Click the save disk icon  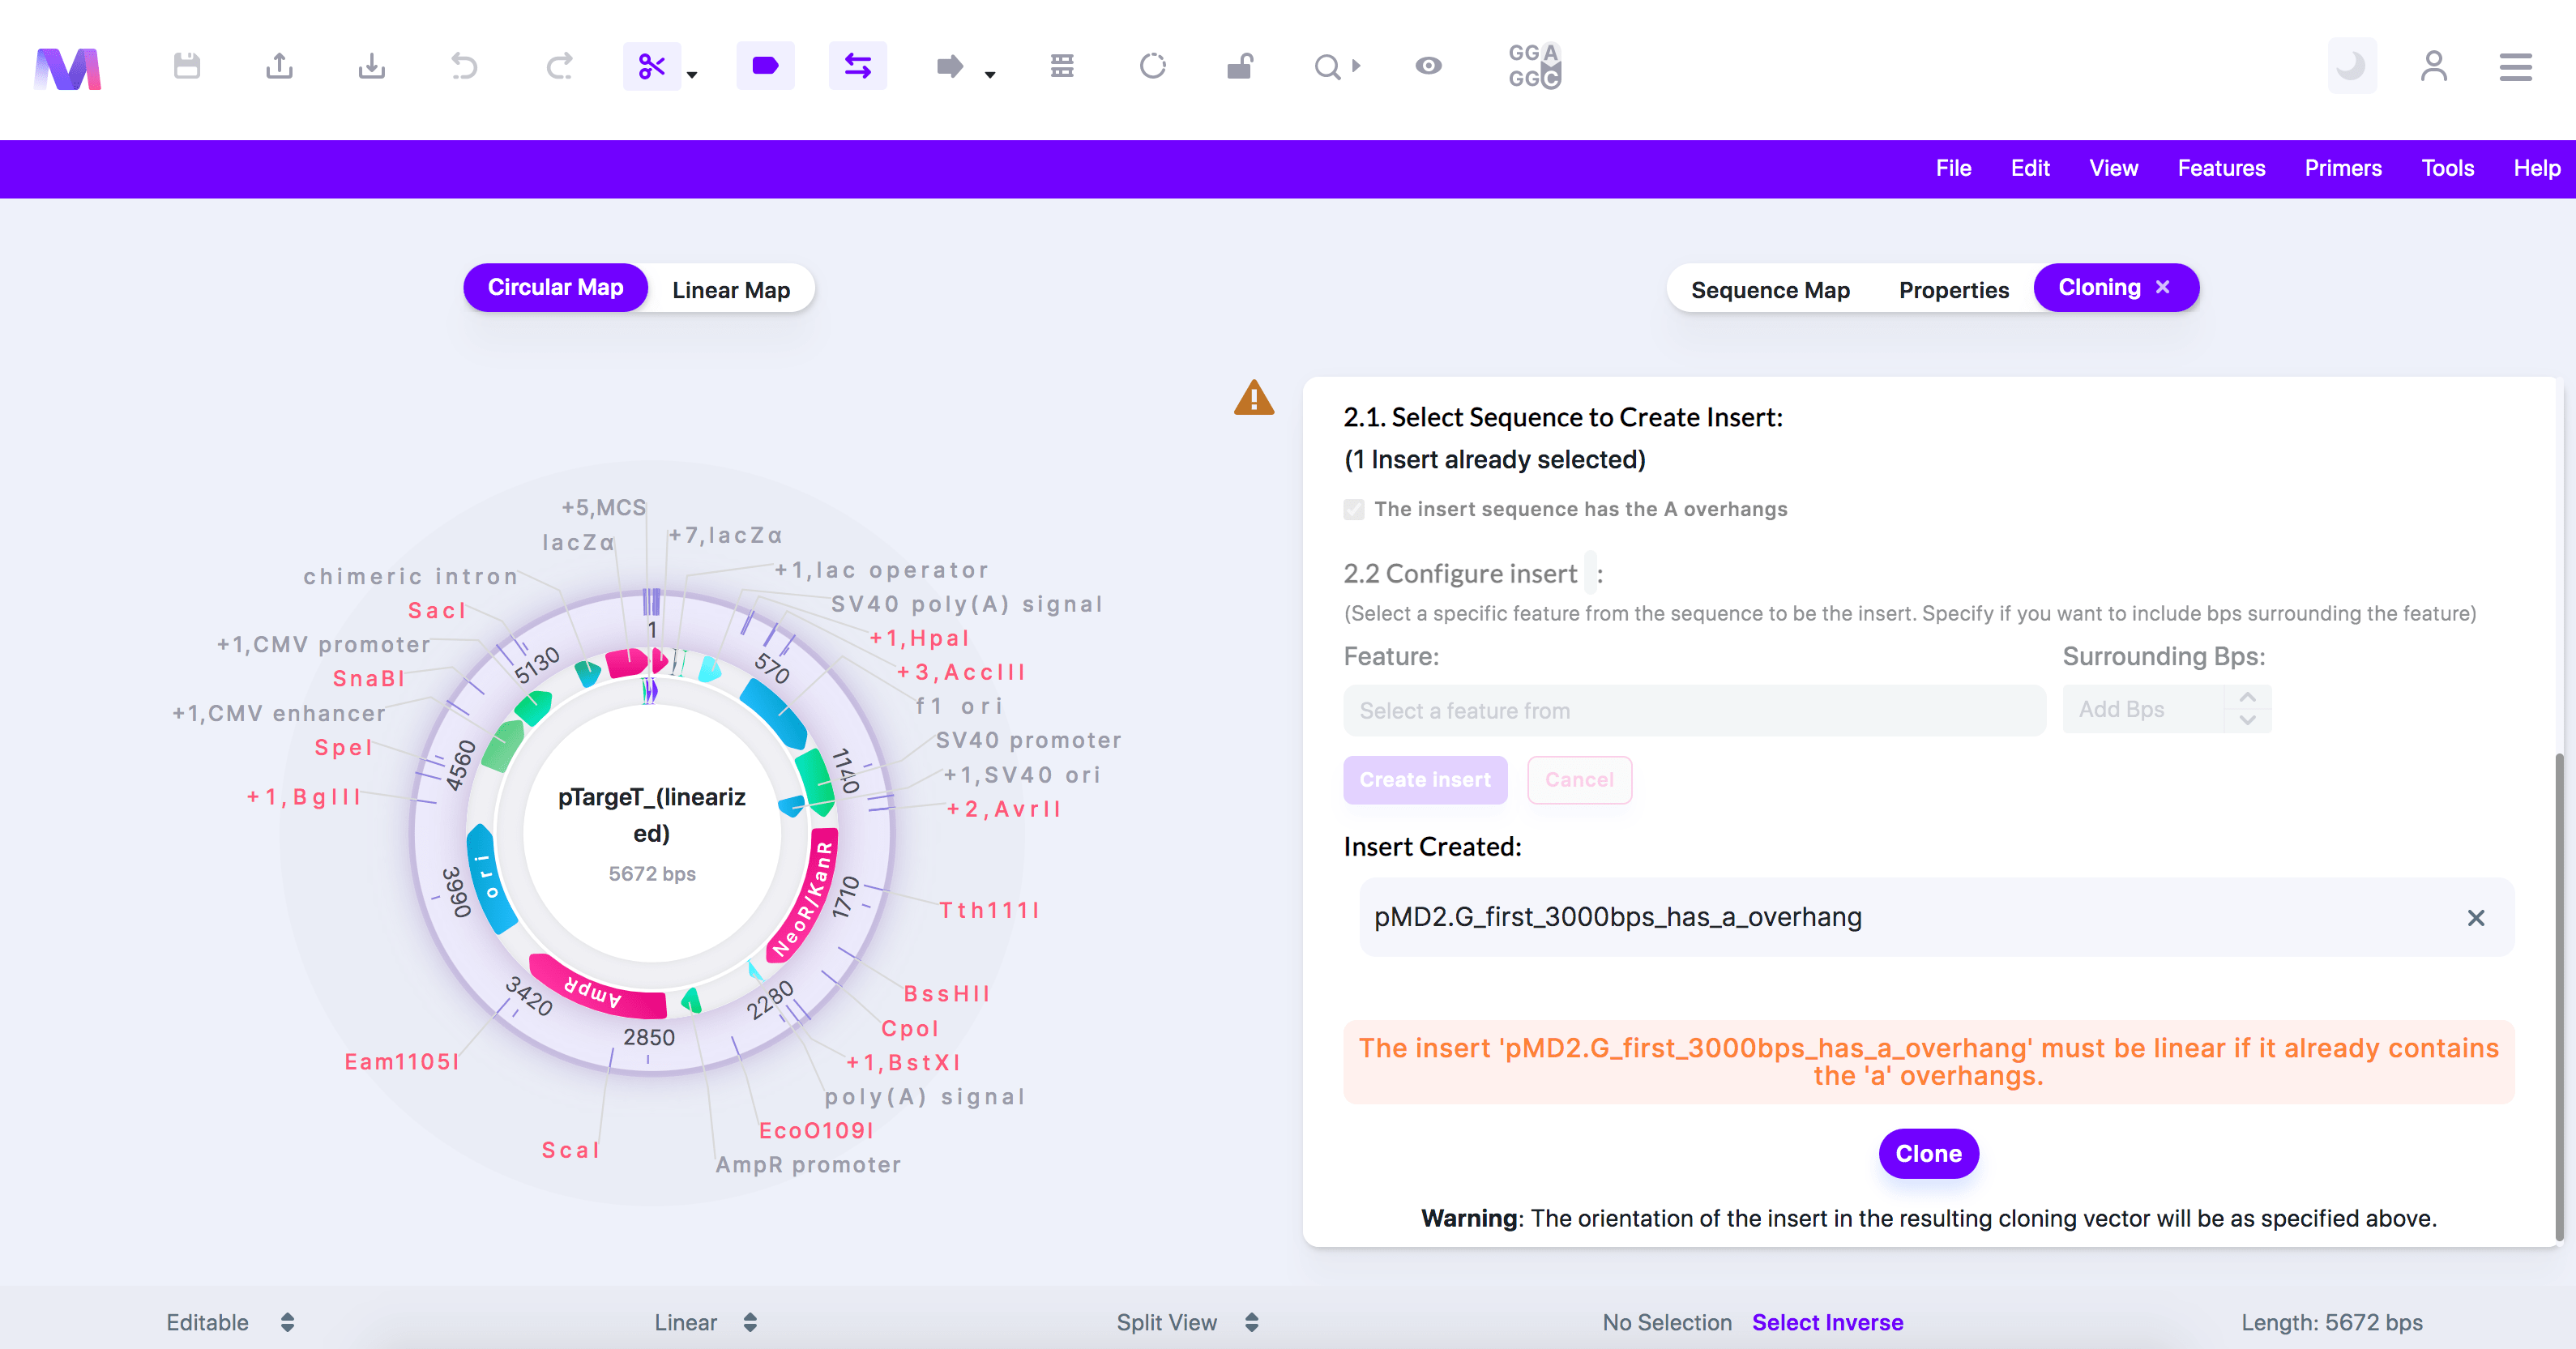click(x=186, y=66)
